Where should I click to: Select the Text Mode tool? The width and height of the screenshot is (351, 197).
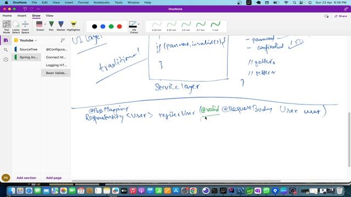[x=7, y=27]
